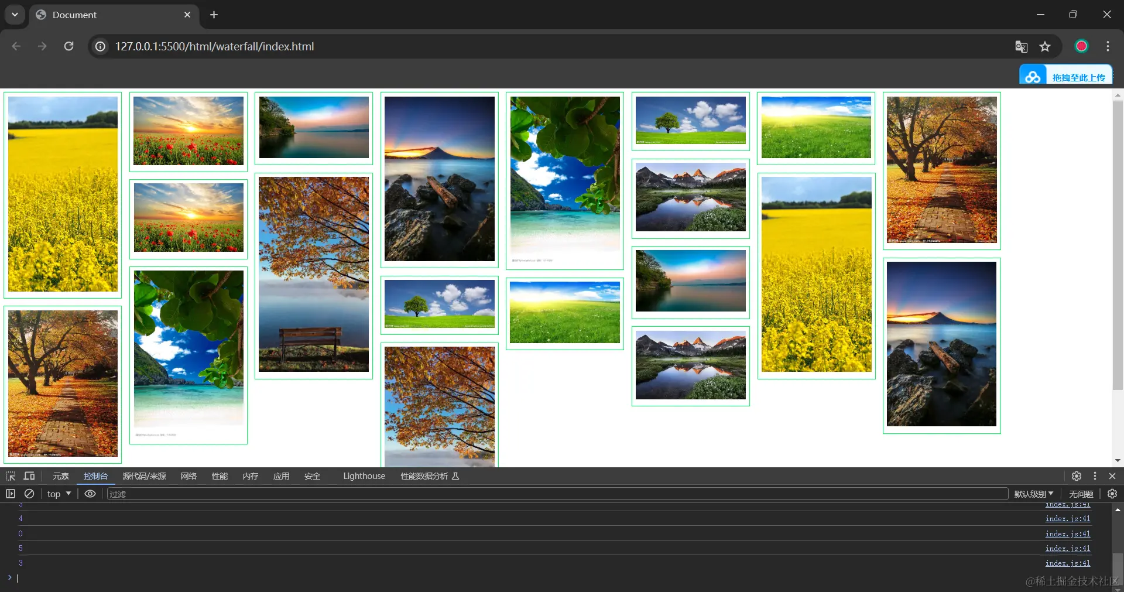The width and height of the screenshot is (1124, 592).
Task: Select the green meadow image in seventh column
Action: (816, 128)
